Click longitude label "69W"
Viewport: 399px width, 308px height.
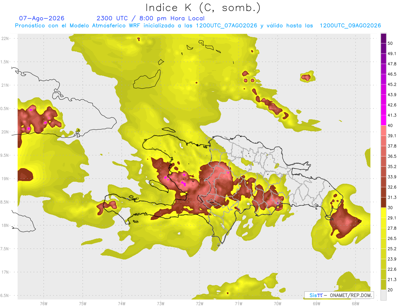tap(317, 303)
